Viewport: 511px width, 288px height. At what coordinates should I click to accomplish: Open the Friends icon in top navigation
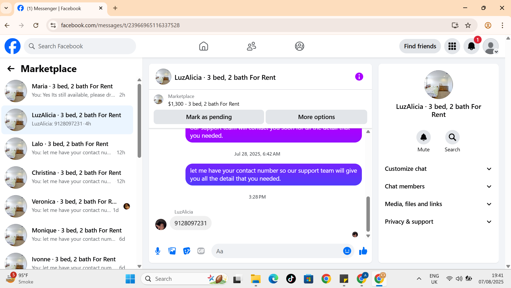click(x=251, y=46)
